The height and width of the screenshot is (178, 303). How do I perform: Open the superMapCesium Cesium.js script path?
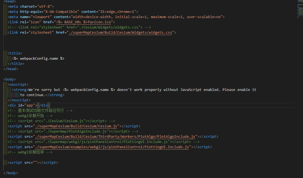click(x=76, y=126)
